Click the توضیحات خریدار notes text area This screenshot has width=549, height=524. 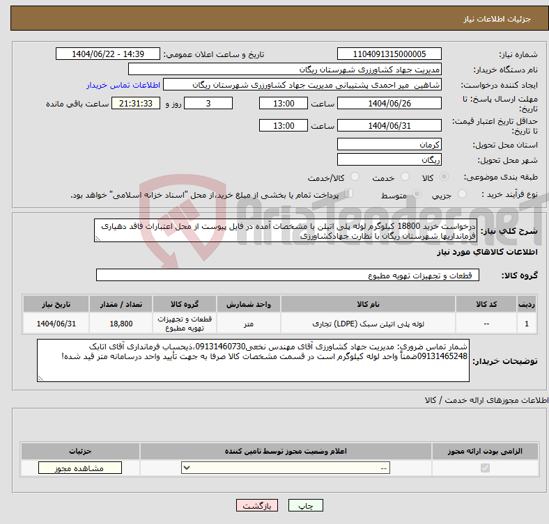pyautogui.click(x=254, y=360)
